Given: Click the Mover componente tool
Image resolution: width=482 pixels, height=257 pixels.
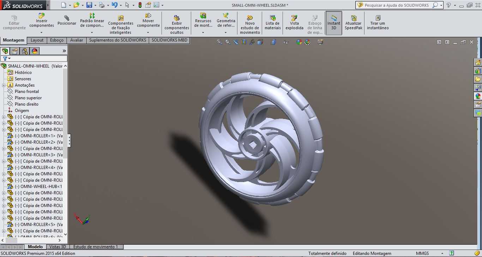Looking at the screenshot, I should 148,21.
